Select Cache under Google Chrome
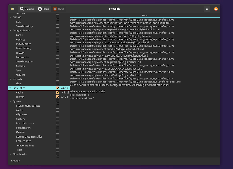Screen dimensions: 233x169 coord(20,35)
